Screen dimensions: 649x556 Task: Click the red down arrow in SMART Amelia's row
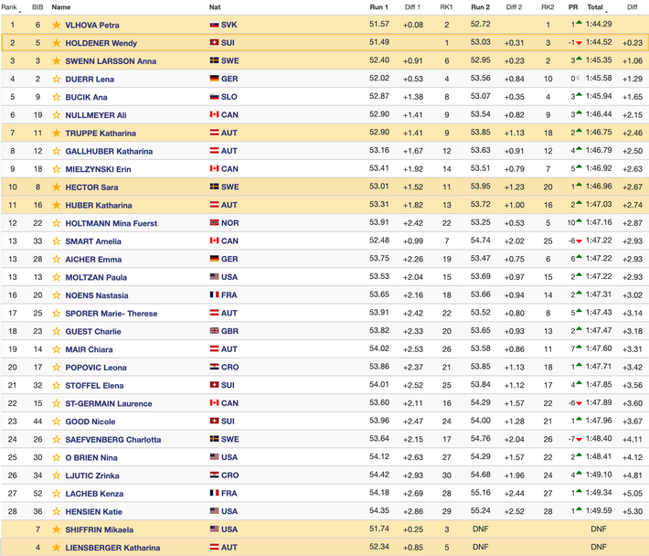(x=580, y=241)
